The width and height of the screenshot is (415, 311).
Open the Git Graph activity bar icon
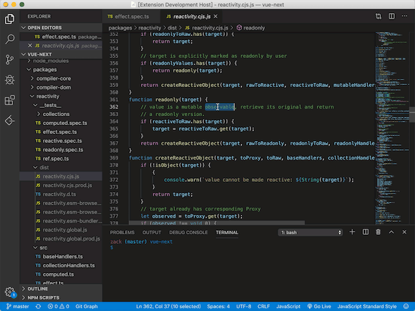[10, 120]
